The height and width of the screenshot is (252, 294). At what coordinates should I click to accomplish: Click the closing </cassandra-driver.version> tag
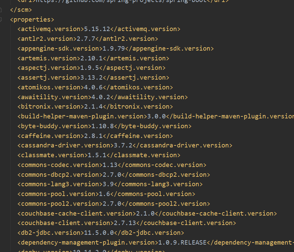click(x=182, y=145)
